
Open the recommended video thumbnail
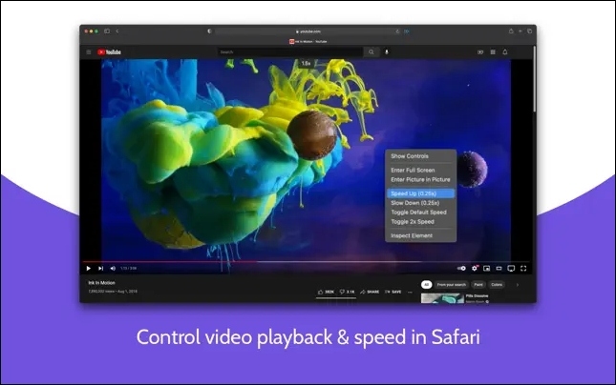click(x=442, y=298)
